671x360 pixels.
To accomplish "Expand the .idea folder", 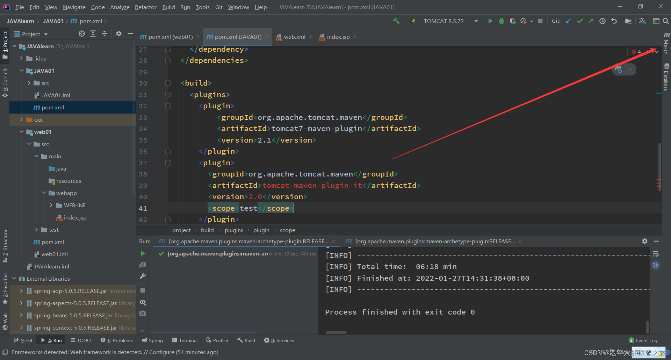I will coord(21,58).
